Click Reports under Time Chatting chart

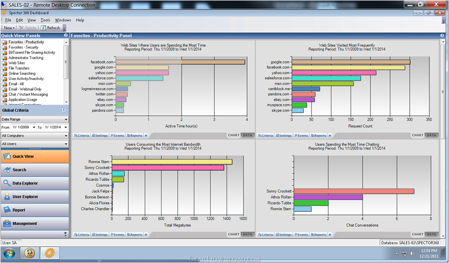click(x=318, y=235)
